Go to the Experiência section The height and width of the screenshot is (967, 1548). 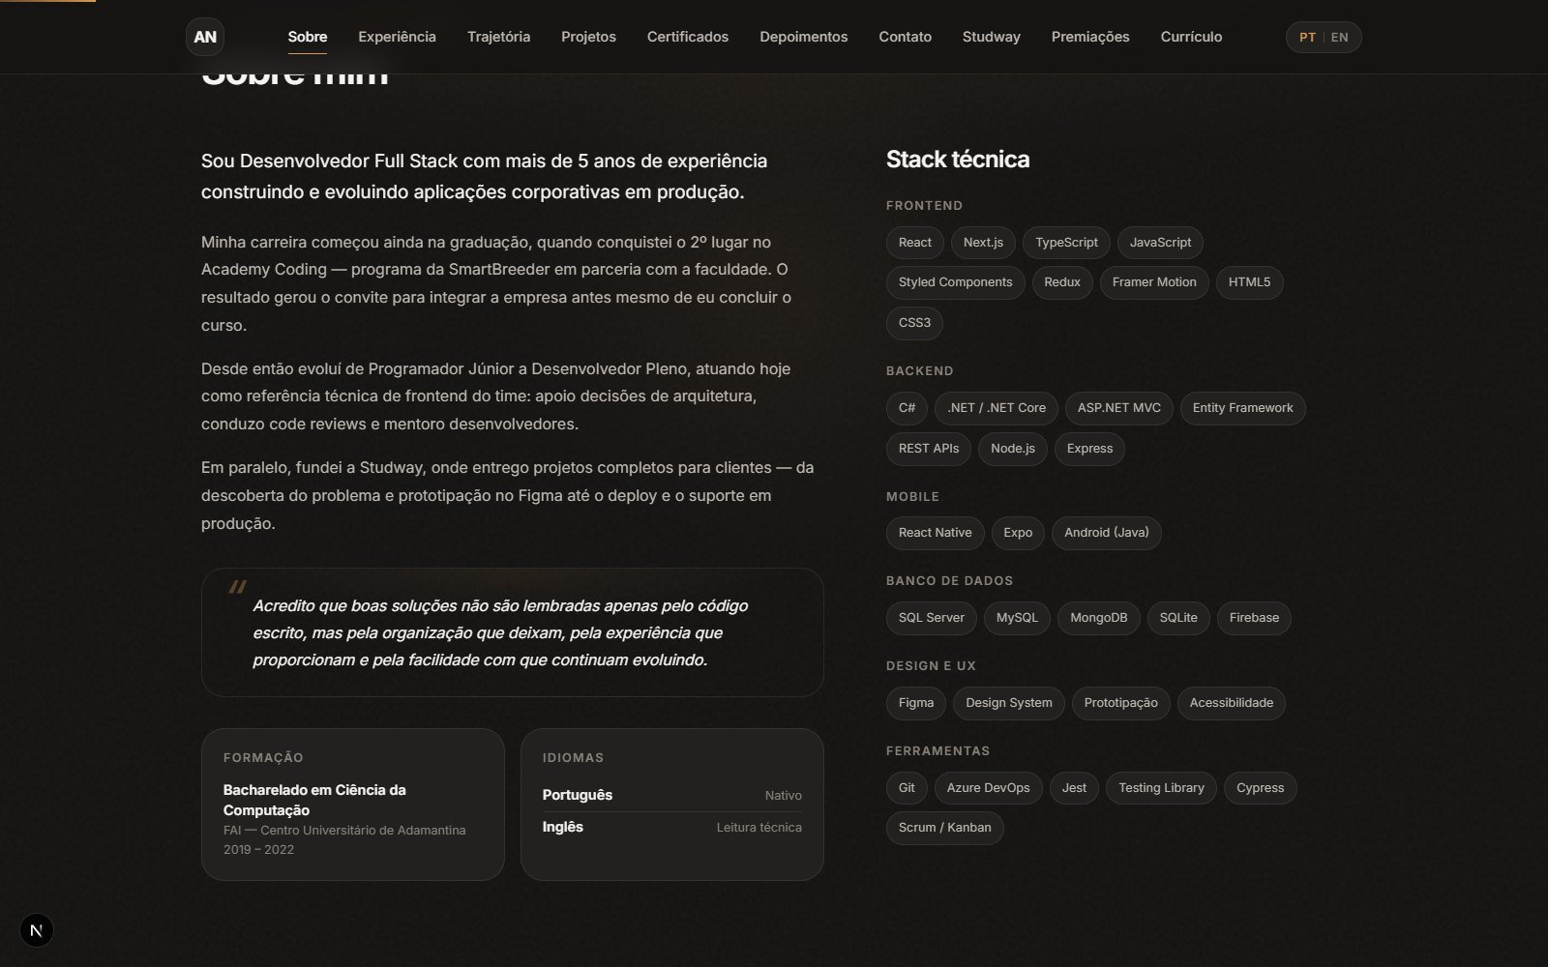point(397,37)
